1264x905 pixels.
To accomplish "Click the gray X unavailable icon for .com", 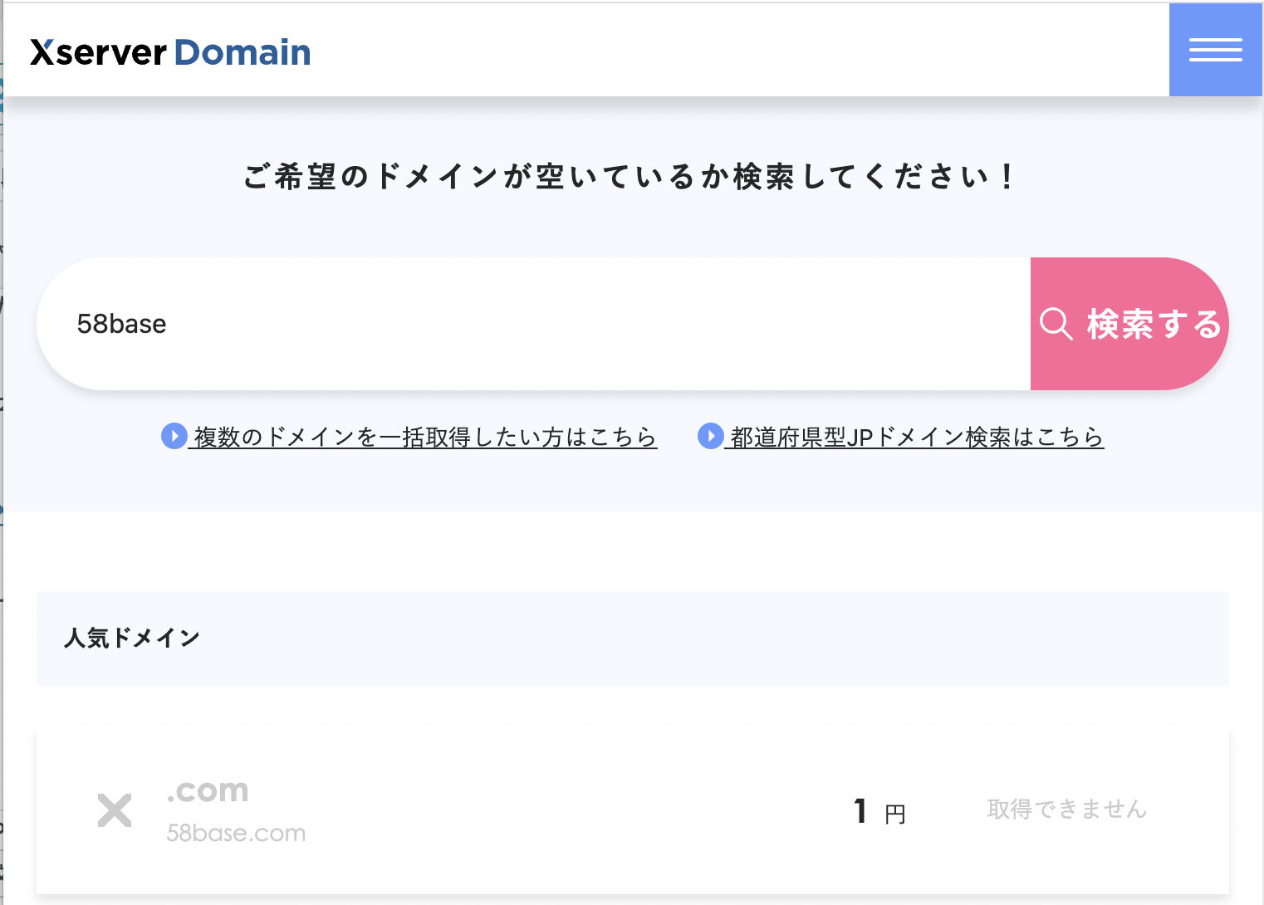I will (115, 810).
